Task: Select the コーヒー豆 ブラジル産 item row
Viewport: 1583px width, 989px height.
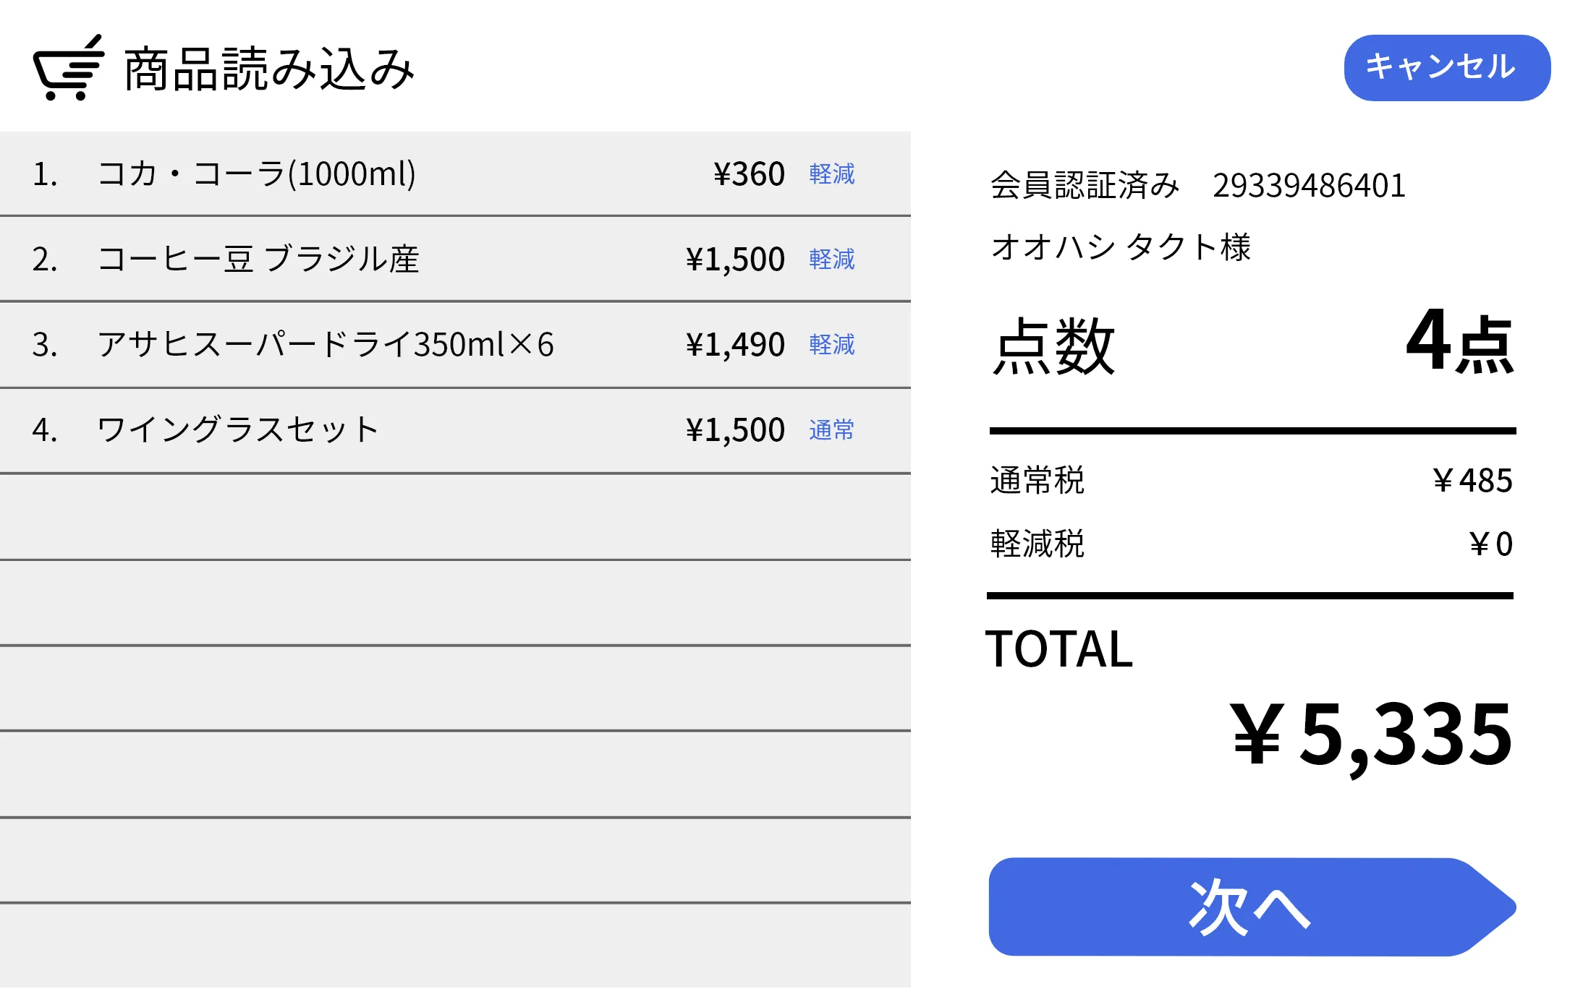Action: coord(260,259)
